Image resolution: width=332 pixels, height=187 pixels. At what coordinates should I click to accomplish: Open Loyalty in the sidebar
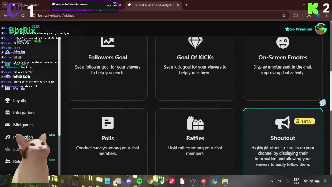point(20,101)
